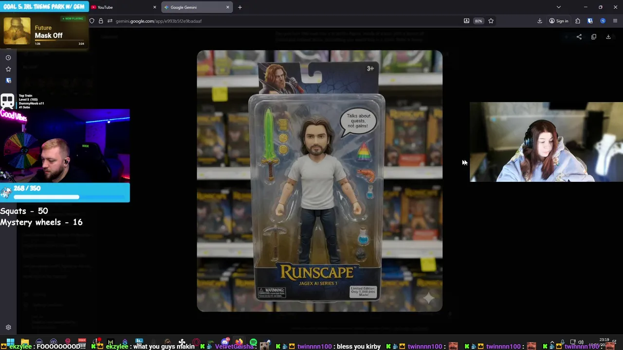
Task: Click the tracking protection shield icon
Action: click(92, 21)
